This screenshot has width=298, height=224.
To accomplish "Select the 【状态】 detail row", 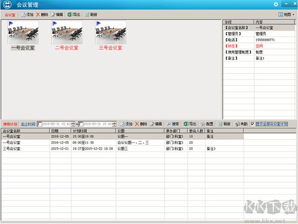I will (259, 46).
